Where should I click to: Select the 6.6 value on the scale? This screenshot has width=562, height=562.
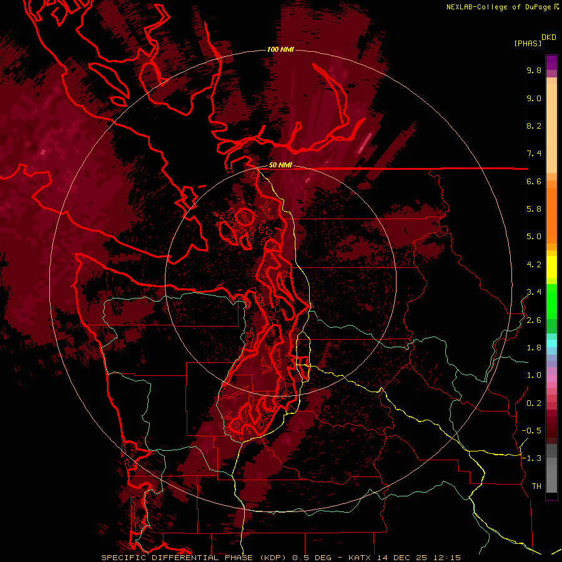click(x=534, y=181)
